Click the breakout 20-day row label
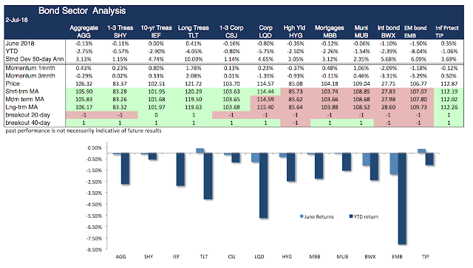473x268 pixels. coord(28,115)
